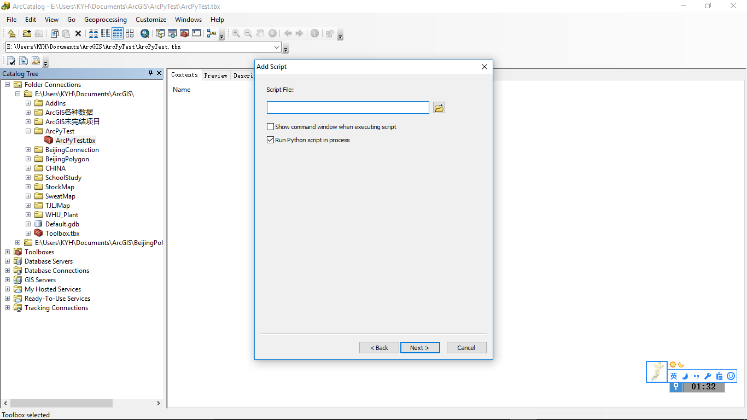The height and width of the screenshot is (420, 747).
Task: Select the WHU_Plant folder
Action: point(62,215)
